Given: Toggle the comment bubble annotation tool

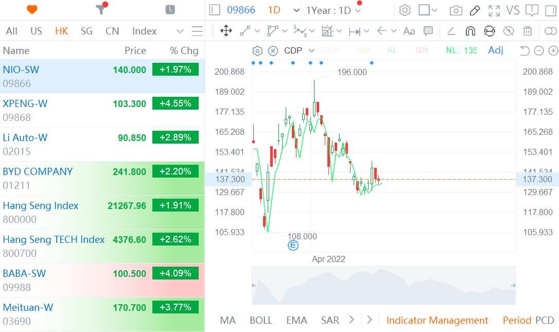Looking at the screenshot, I should click(x=428, y=31).
